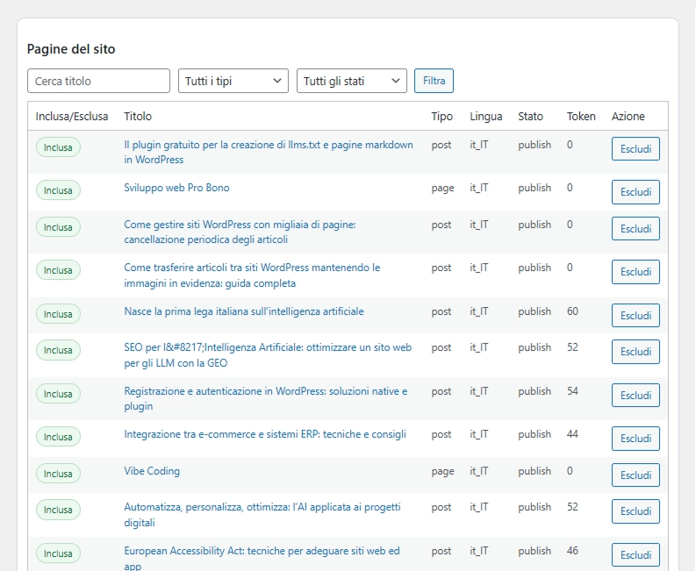This screenshot has width=696, height=571.
Task: Open the Tutti i tipi dropdown
Action: coord(233,81)
